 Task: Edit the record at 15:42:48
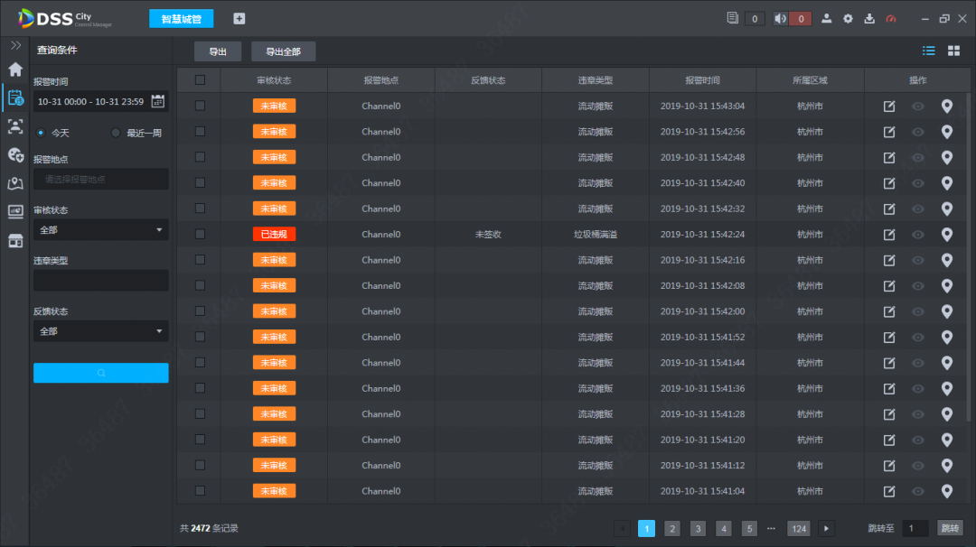coord(889,157)
